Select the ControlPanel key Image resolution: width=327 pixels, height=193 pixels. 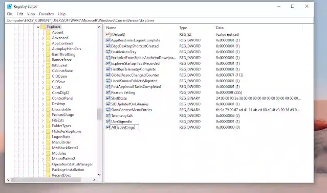click(62, 99)
